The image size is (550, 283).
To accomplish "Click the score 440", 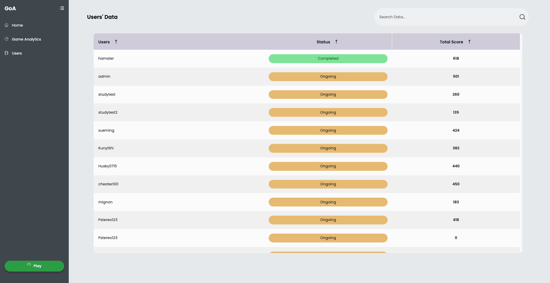I will pos(456,166).
